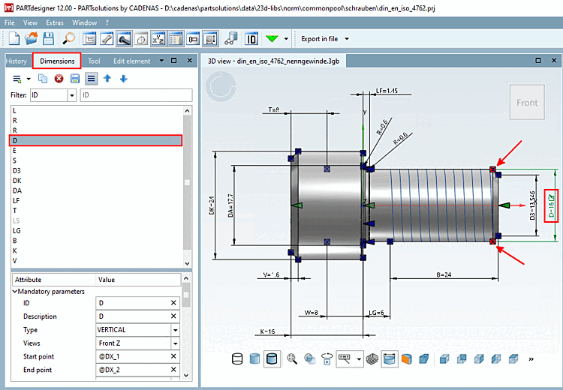563x390 pixels.
Task: Open the Extras menu
Action: coord(55,23)
